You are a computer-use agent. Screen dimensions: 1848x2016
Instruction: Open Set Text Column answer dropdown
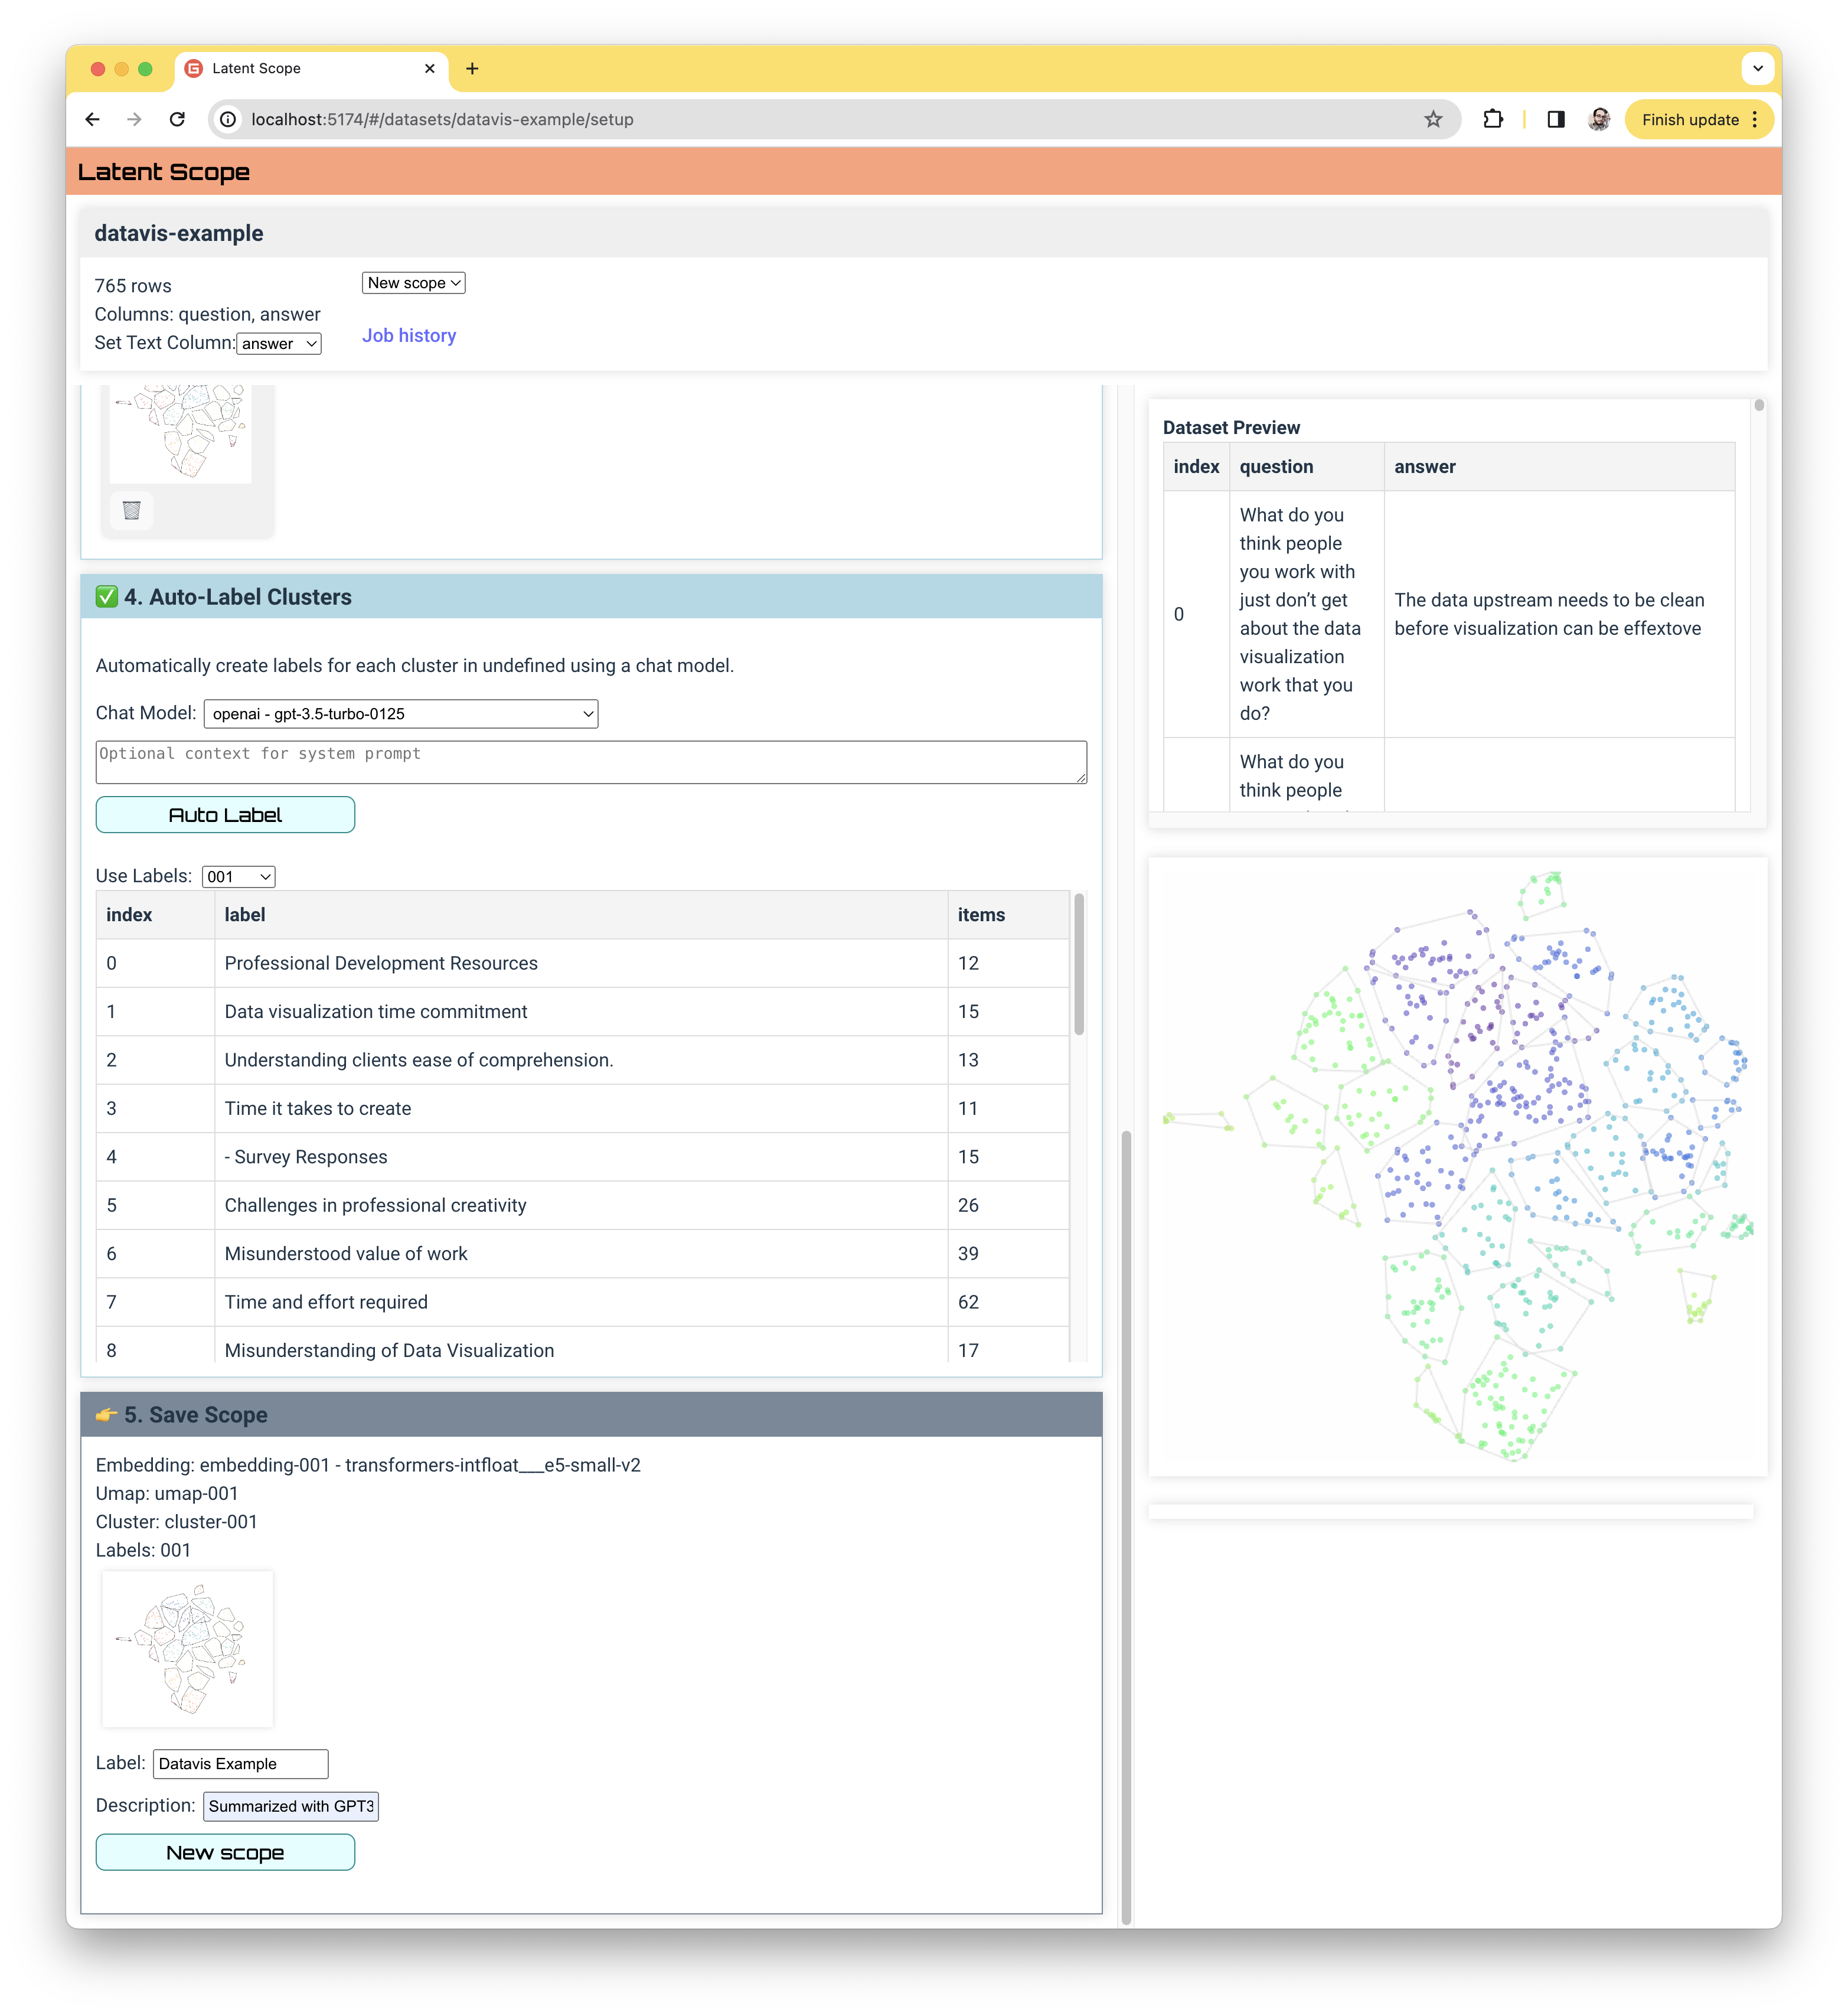coord(279,344)
